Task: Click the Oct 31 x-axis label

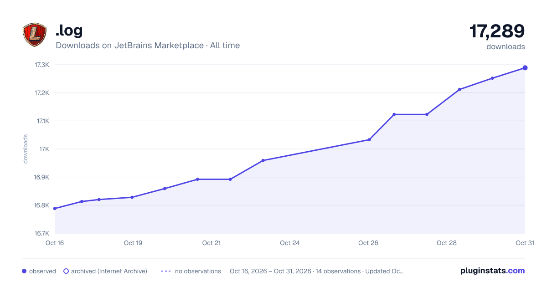Action: (x=525, y=243)
